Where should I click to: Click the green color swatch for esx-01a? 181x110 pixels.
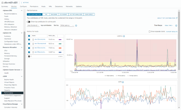pos(60,44)
